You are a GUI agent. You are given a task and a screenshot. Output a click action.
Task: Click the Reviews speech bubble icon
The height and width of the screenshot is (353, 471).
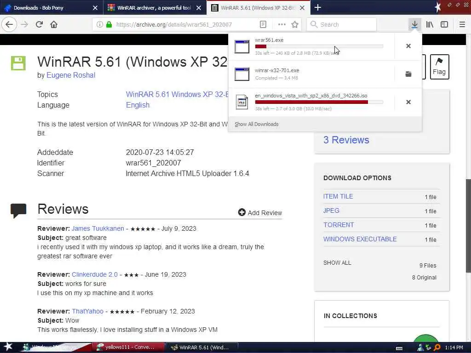[x=18, y=211]
